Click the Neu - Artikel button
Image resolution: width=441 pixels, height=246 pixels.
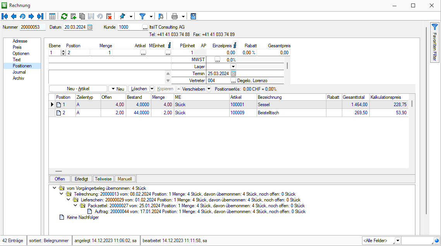(77, 88)
